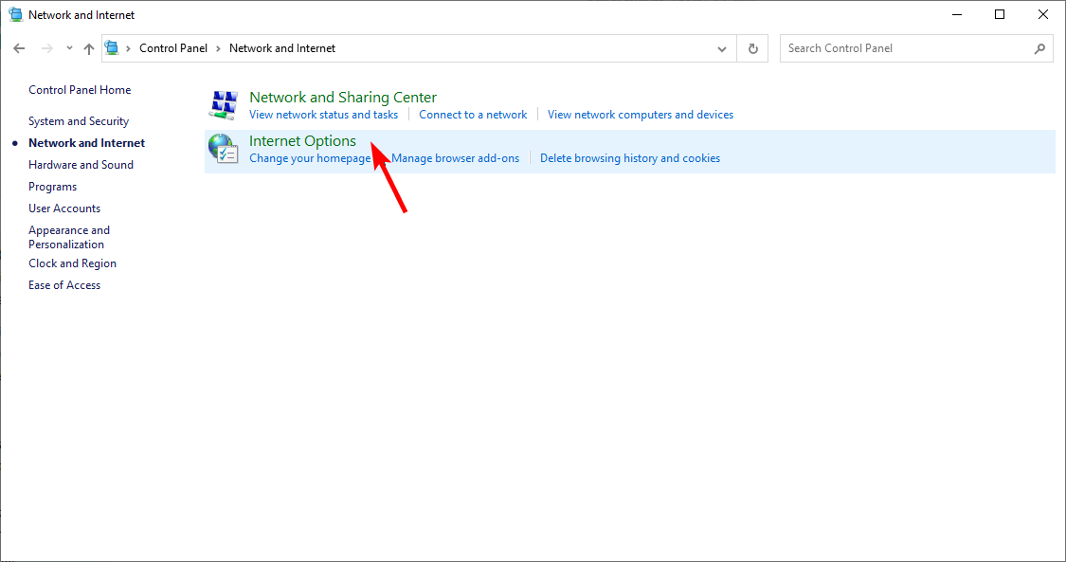Refresh the Control Panel view
Image resolution: width=1066 pixels, height=562 pixels.
pyautogui.click(x=752, y=48)
